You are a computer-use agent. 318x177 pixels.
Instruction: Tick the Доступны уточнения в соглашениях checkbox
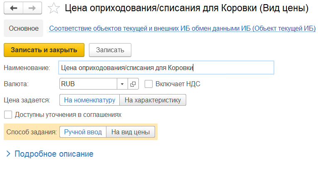coord(7,114)
